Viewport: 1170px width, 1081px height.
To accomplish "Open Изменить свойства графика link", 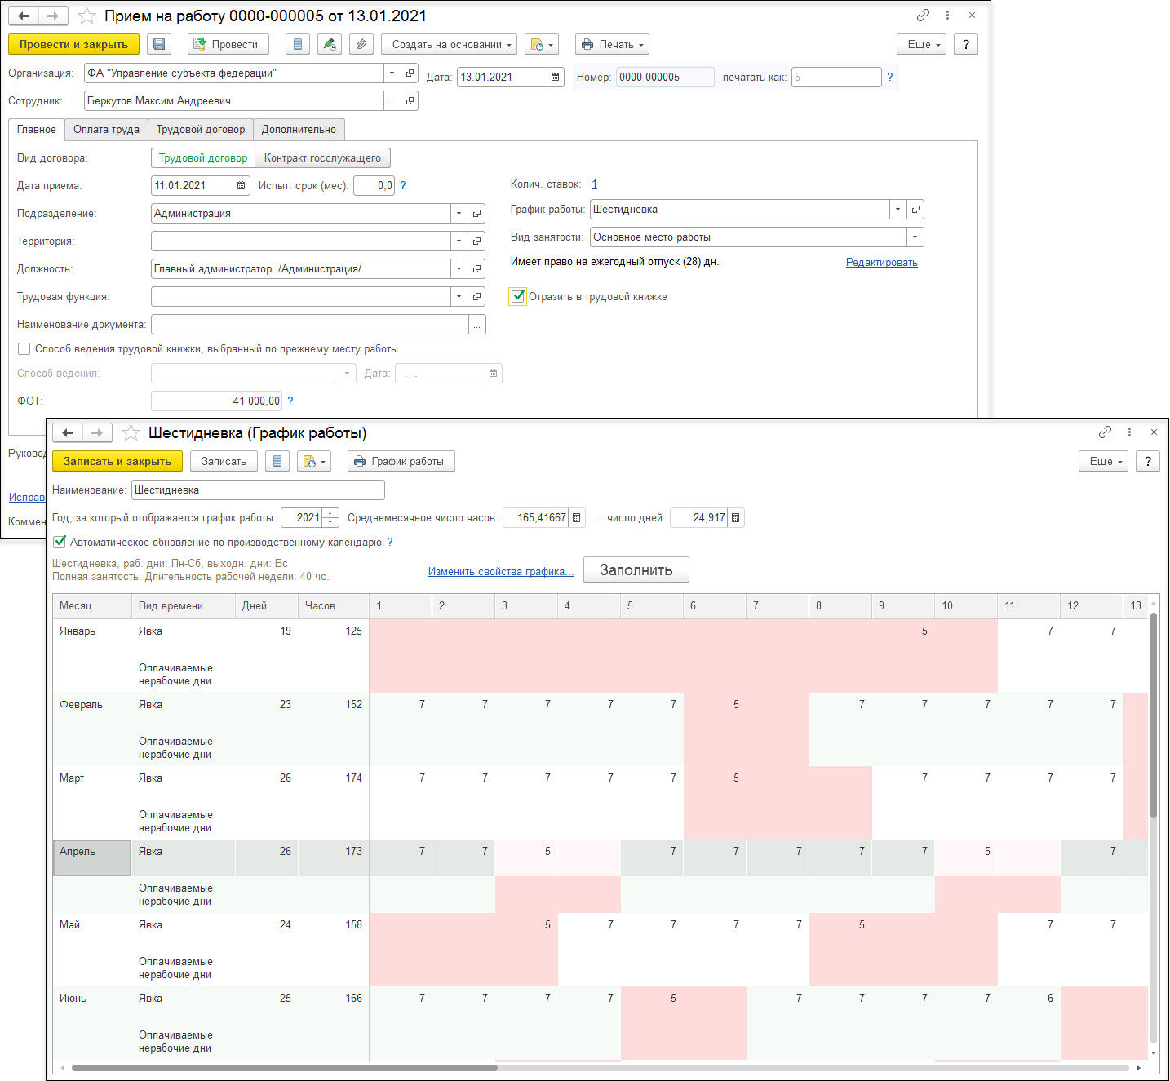I will (x=501, y=571).
